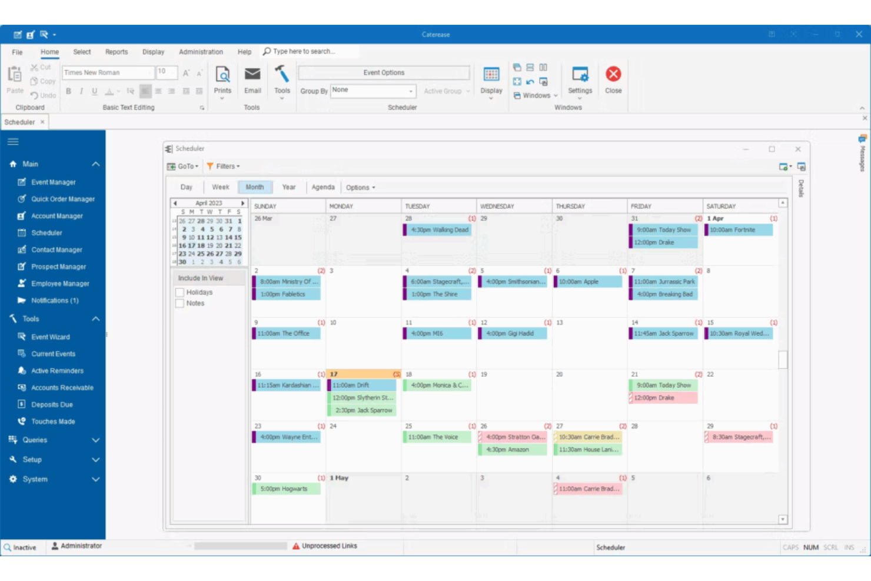Open the GoTo dropdown in the Scheduler
Viewport: 871px width, 581px height.
183,167
